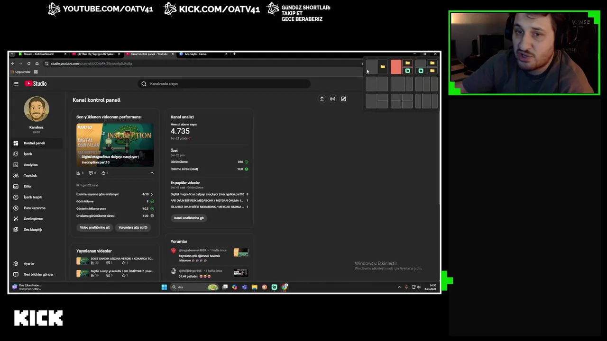Click the search magnifier icon in Studio

click(x=144, y=84)
